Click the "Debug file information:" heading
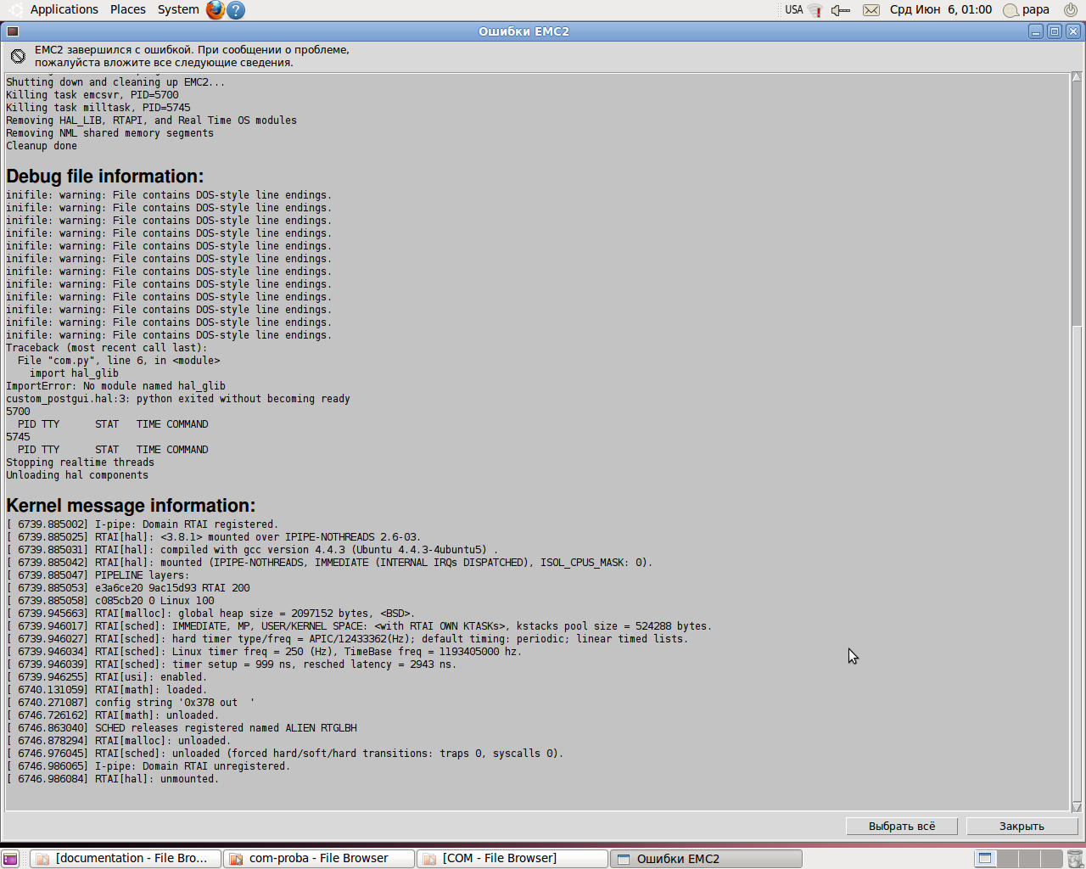1086x869 pixels. [105, 177]
